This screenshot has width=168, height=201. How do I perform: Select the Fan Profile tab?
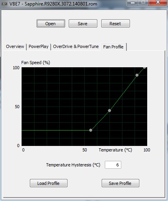pos(113,47)
